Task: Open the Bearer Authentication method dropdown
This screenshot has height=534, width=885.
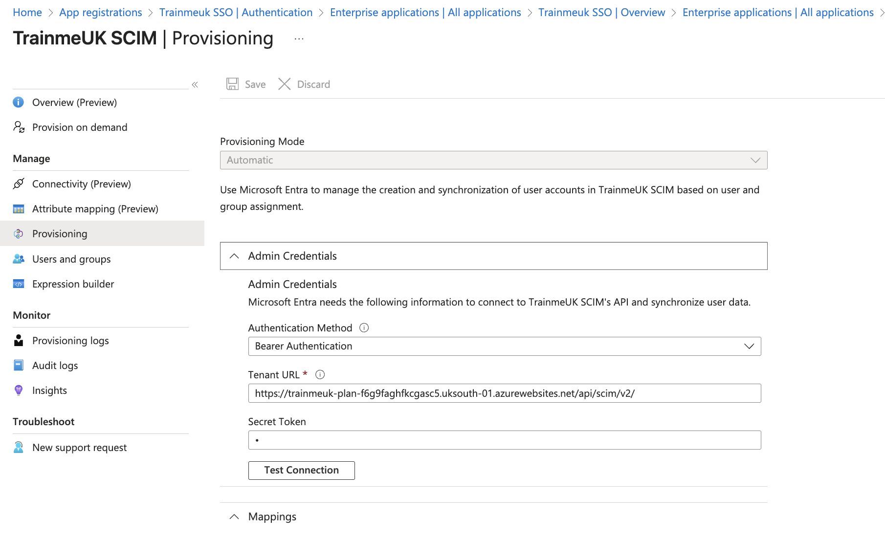Action: [x=749, y=346]
